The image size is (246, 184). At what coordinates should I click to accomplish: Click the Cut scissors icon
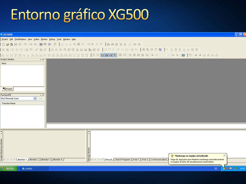(70, 44)
